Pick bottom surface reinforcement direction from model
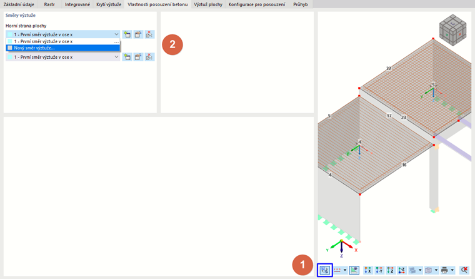This screenshot has width=475, height=279. click(x=149, y=57)
